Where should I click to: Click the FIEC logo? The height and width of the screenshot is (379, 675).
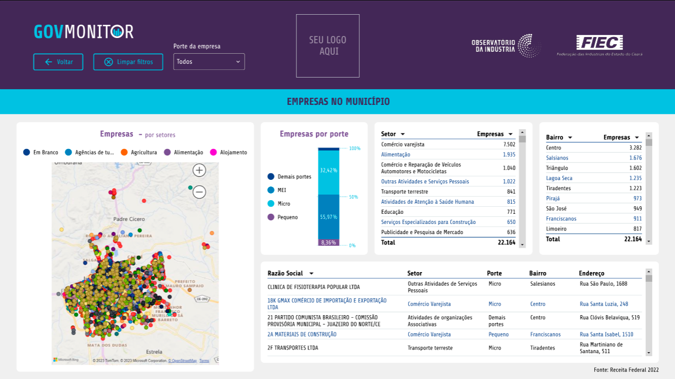pos(599,46)
